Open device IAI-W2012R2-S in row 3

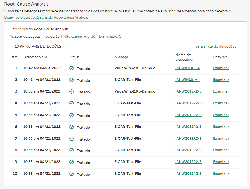[188, 91]
